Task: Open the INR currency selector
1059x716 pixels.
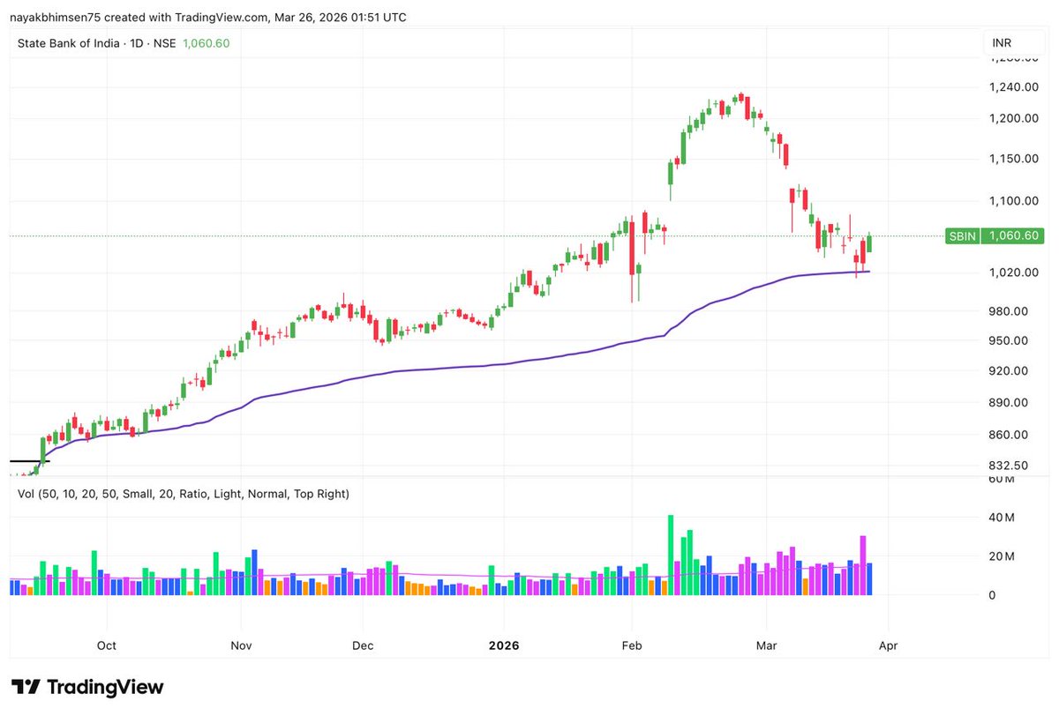Action: click(x=1002, y=41)
